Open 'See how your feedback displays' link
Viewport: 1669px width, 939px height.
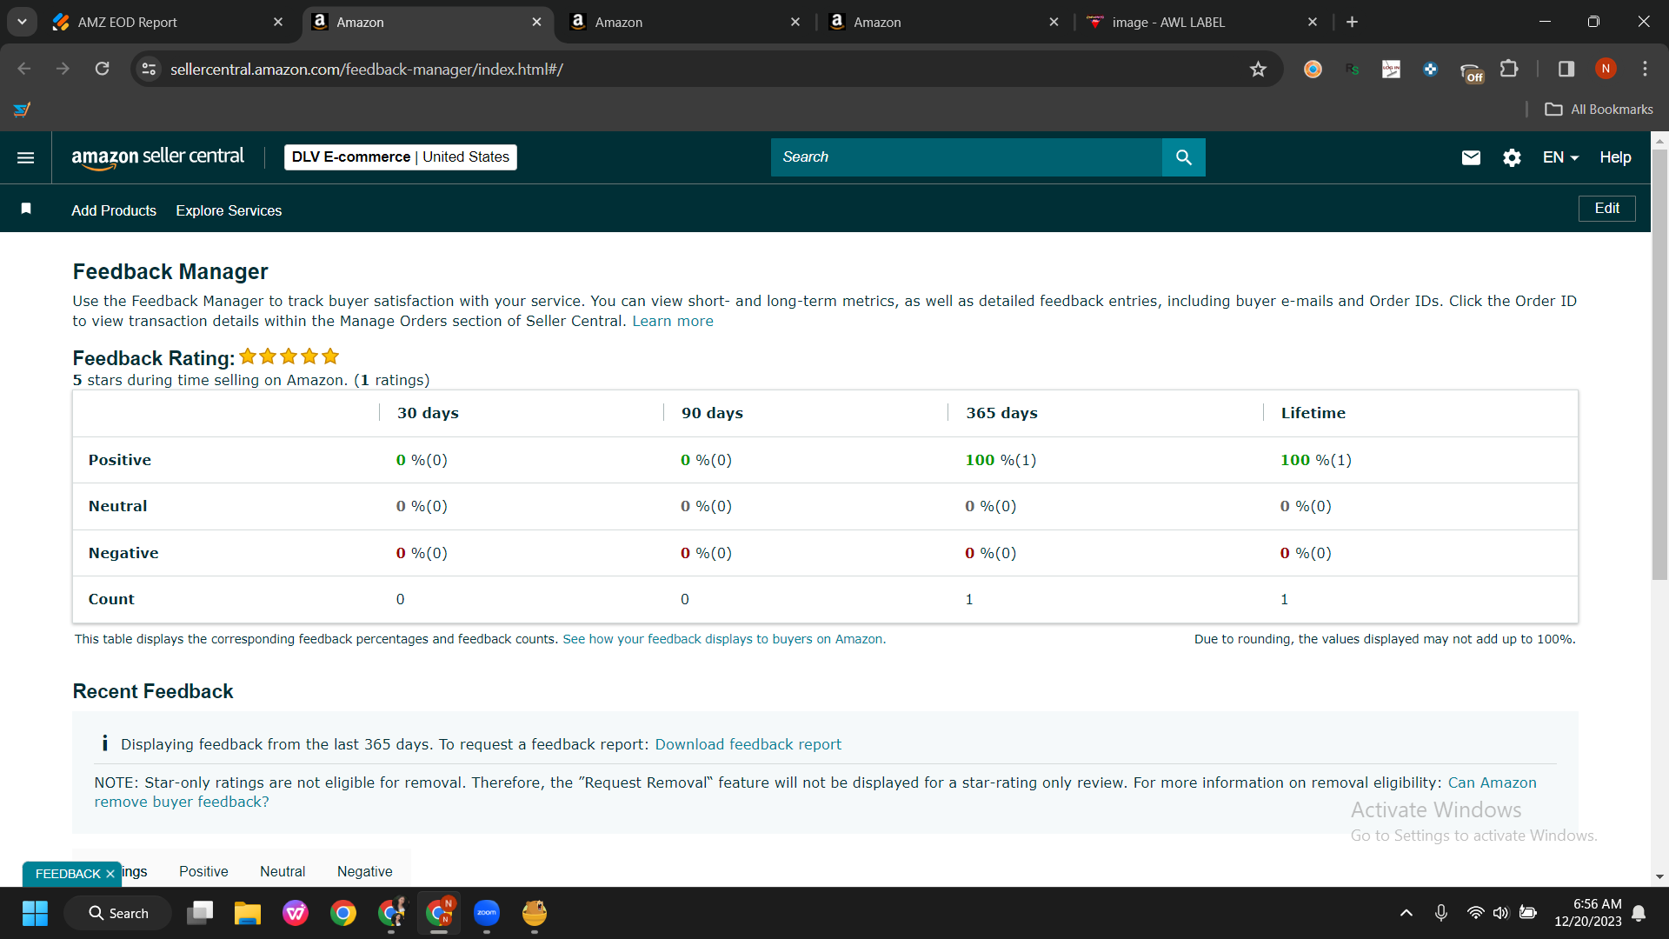click(722, 639)
